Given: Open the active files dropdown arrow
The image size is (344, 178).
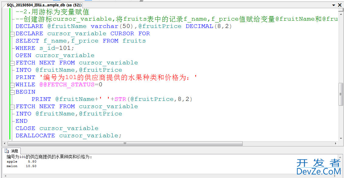Looking at the screenshot, I should tap(333, 5).
